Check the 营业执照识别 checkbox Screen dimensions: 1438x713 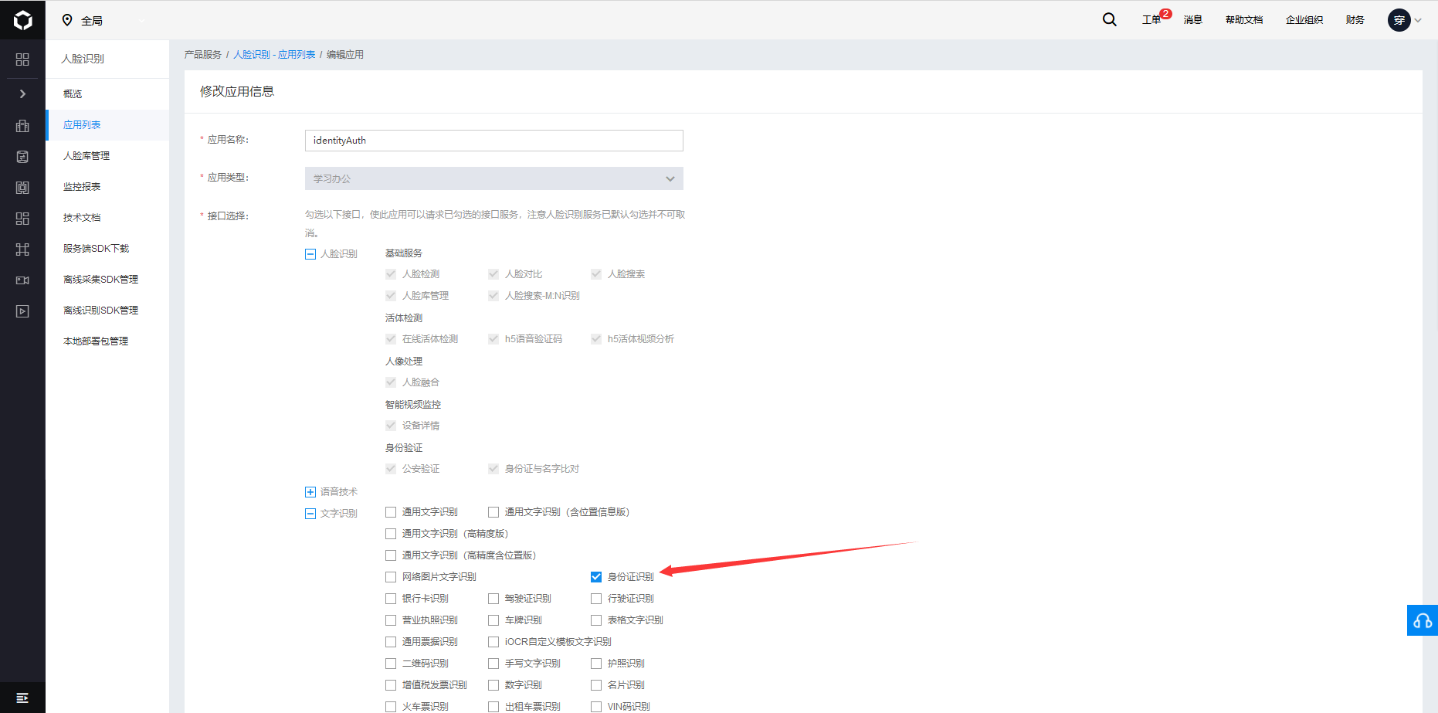tap(391, 620)
